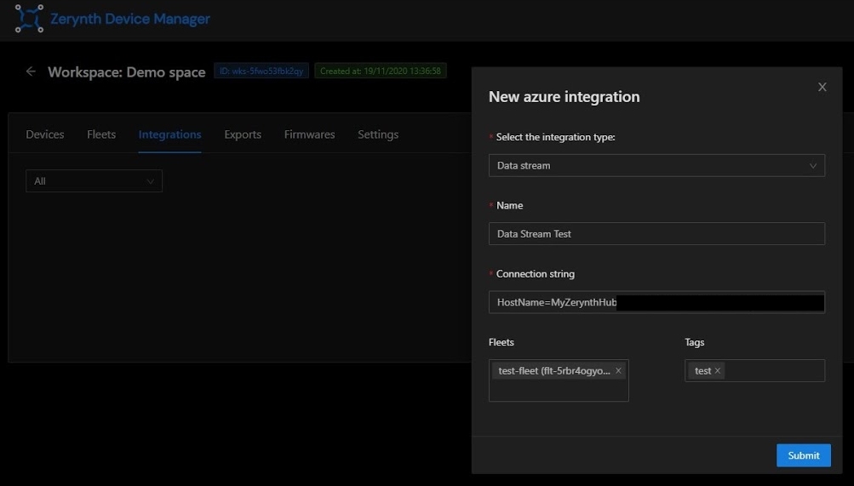Click the Connection string label
The height and width of the screenshot is (486, 854).
(x=536, y=274)
